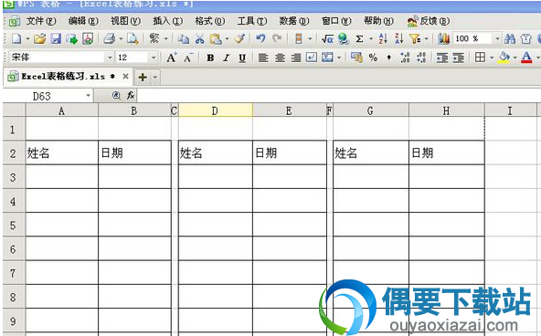The image size is (541, 336).
Task: Open the font size dropdown
Action: (154, 58)
